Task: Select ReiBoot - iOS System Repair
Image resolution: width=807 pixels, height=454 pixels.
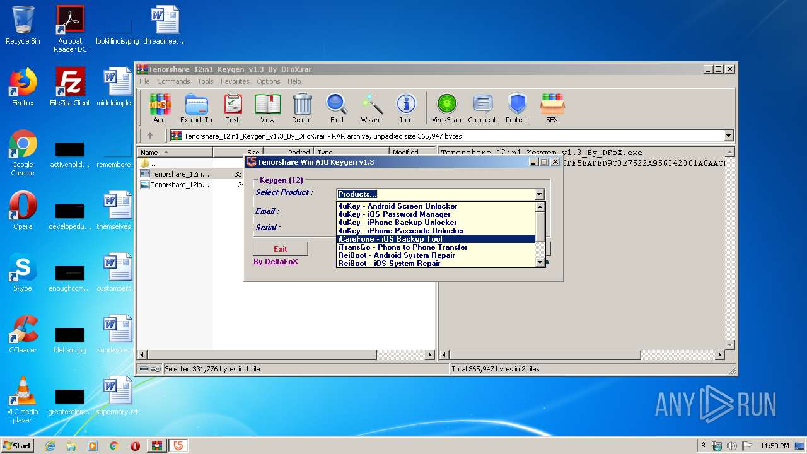Action: pos(436,264)
